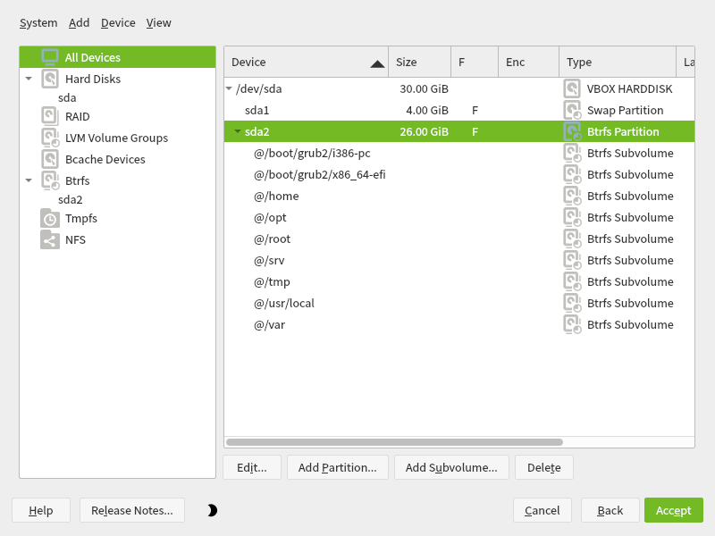
Task: Click the Swap Partition type icon
Action: coord(571,110)
